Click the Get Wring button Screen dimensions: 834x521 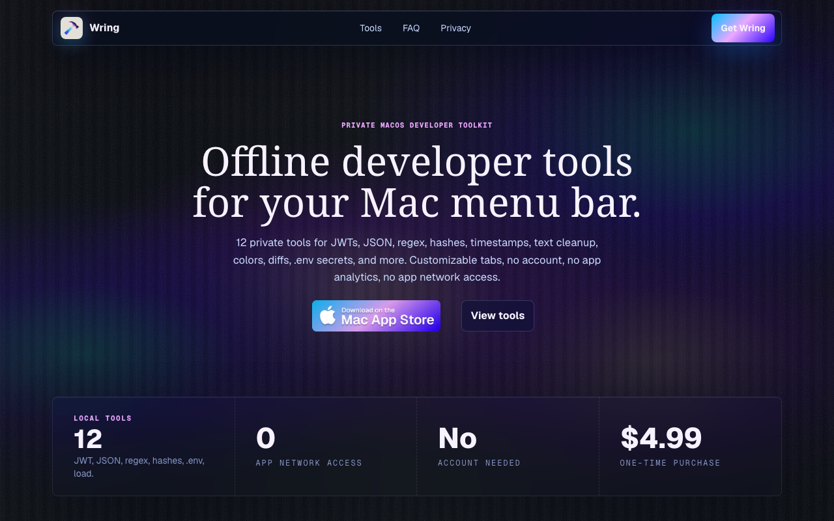pyautogui.click(x=743, y=28)
